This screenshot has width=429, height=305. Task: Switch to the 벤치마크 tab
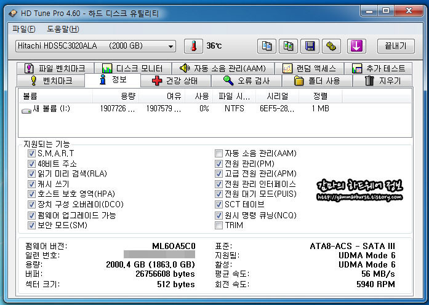(50, 81)
